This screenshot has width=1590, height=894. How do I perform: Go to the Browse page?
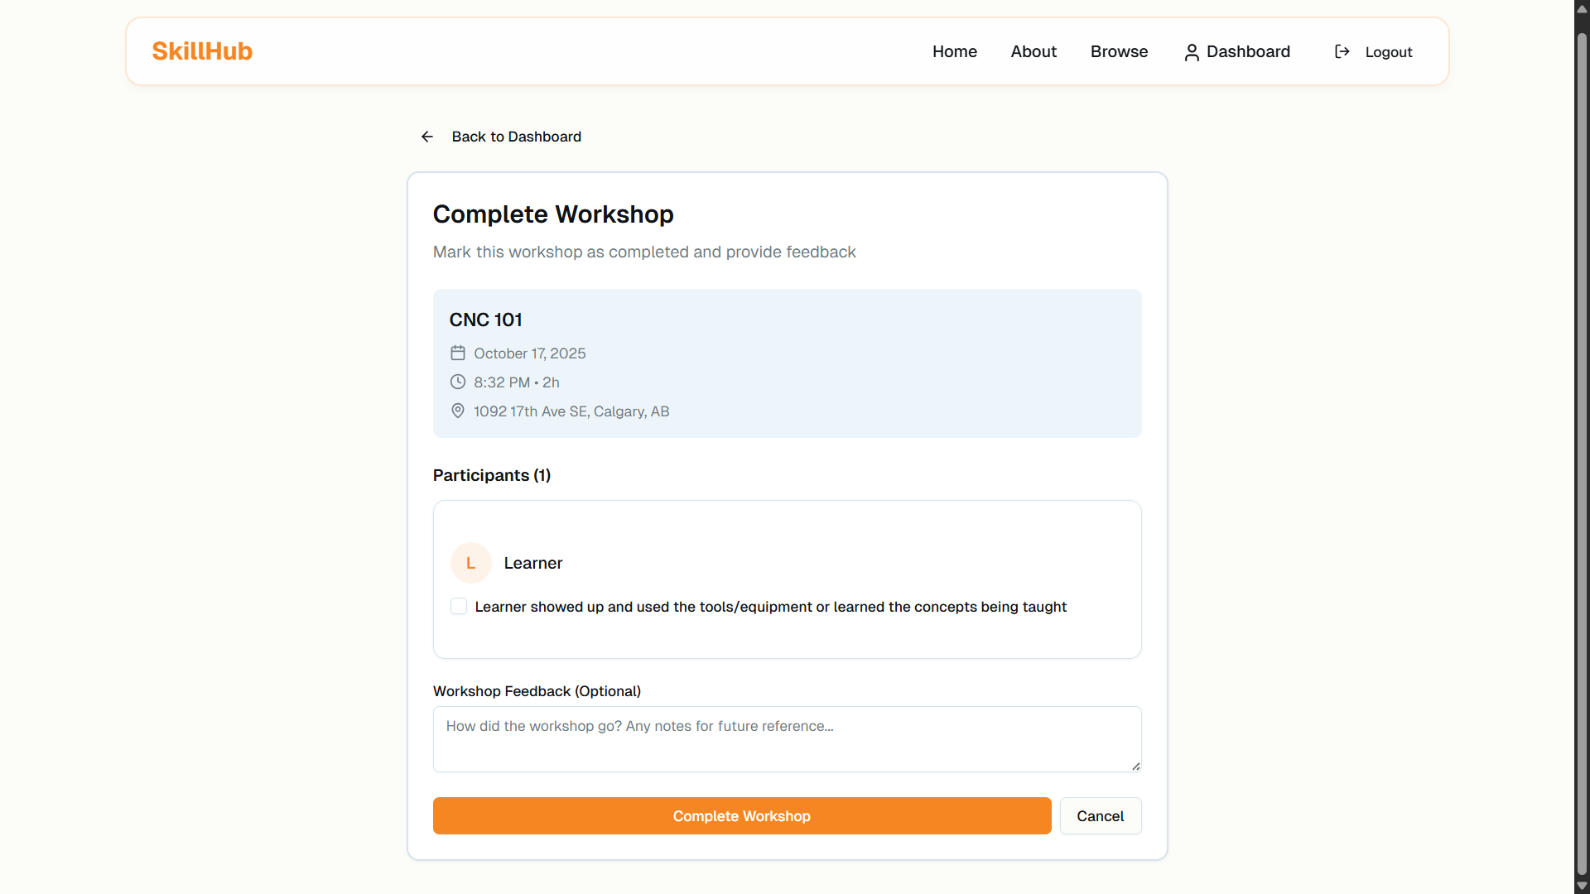coord(1119,51)
